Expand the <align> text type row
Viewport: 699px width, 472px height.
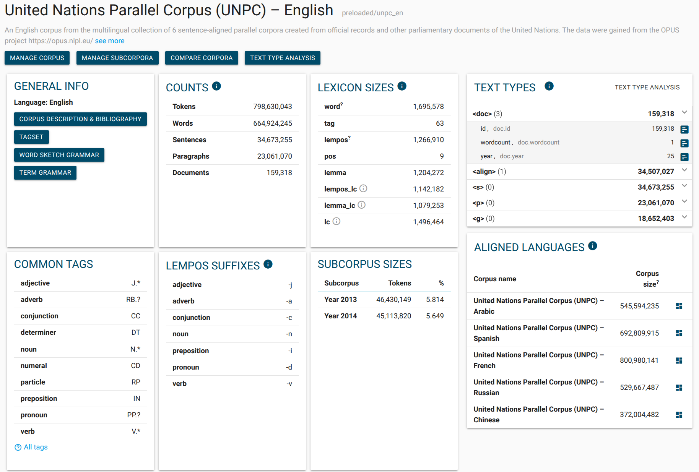pyautogui.click(x=684, y=171)
